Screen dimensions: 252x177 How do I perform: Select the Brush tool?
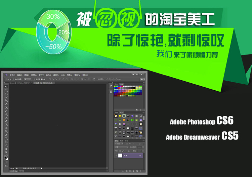pos(6,111)
